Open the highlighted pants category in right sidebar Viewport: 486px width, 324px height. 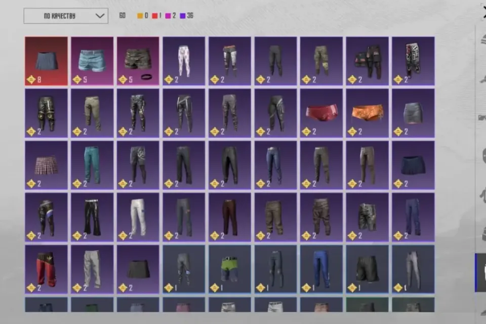tap(481, 272)
